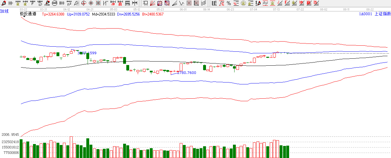
Task: Click the 05-12 date on time axis
Action: pos(137,10)
